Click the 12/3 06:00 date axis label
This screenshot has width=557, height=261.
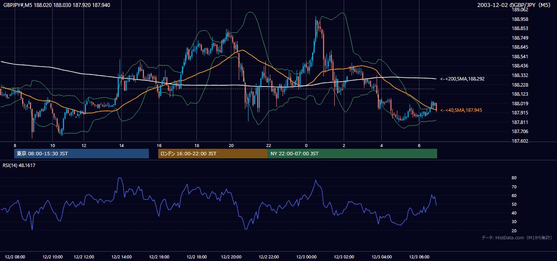[419, 257]
